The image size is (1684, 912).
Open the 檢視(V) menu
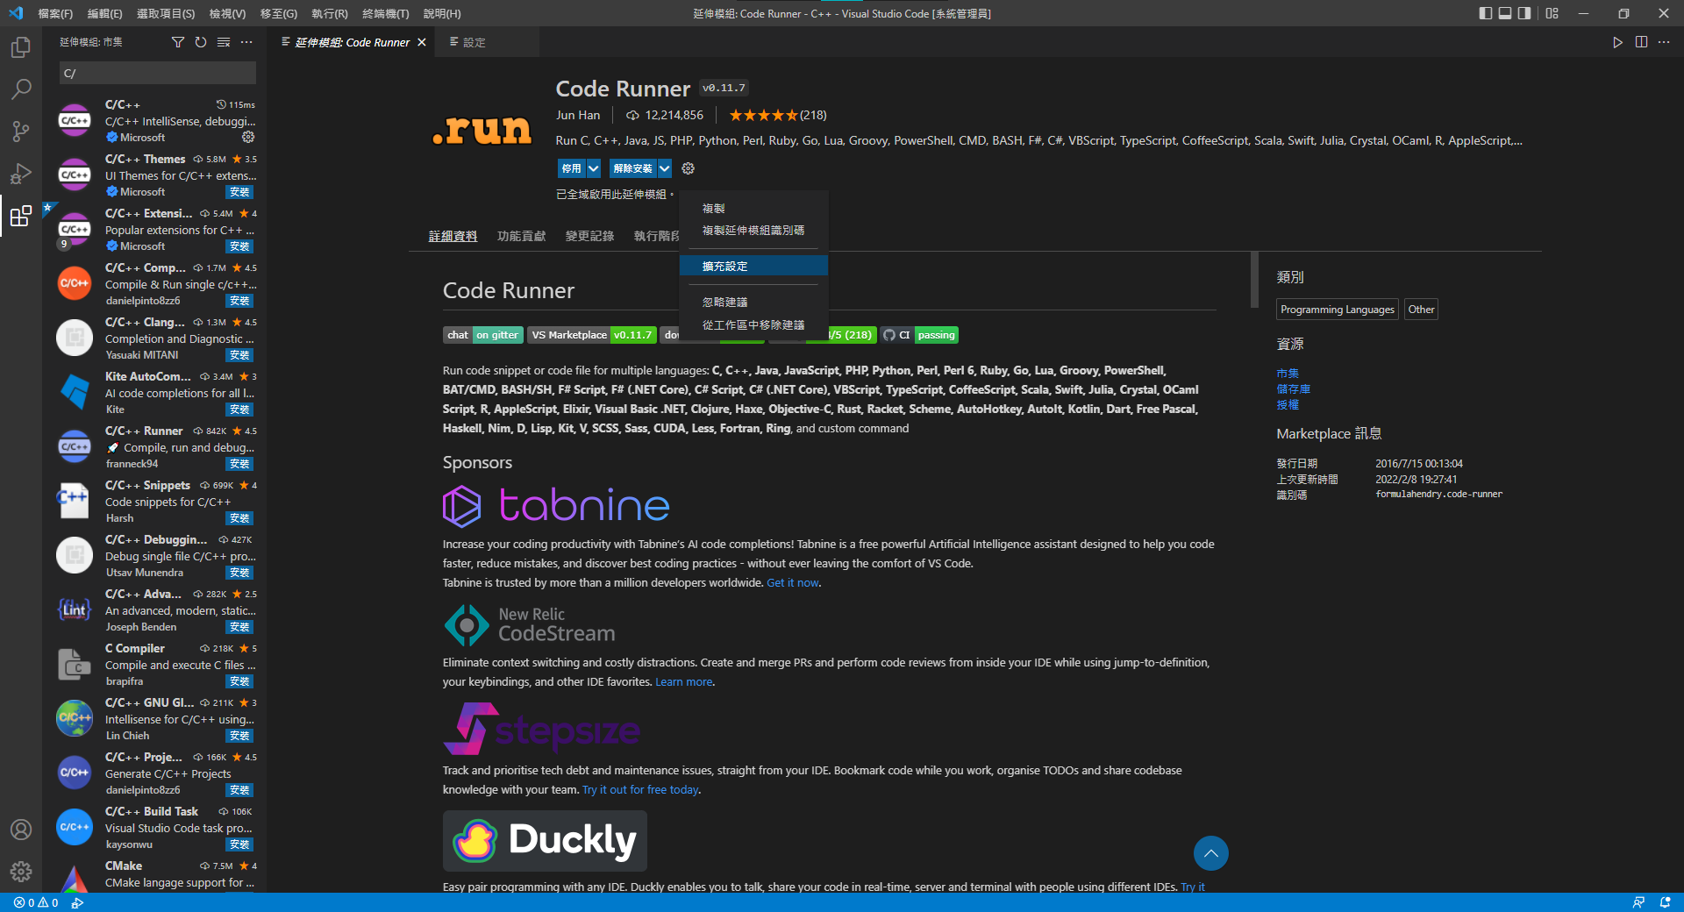point(227,13)
